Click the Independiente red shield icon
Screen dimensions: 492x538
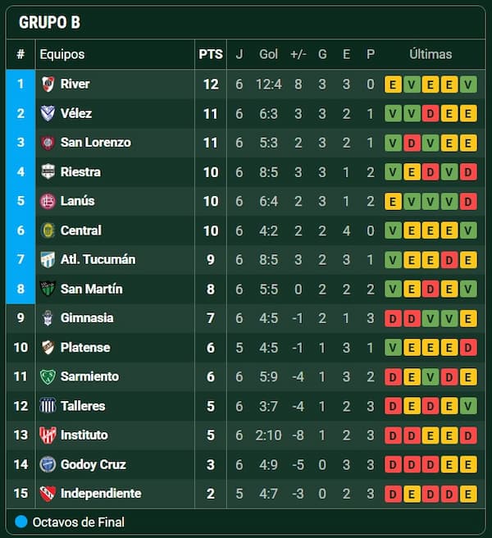tap(48, 494)
